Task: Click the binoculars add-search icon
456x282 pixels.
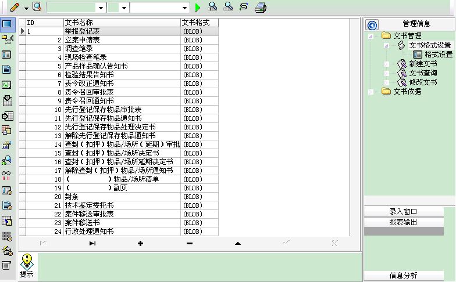Action: pos(213,7)
